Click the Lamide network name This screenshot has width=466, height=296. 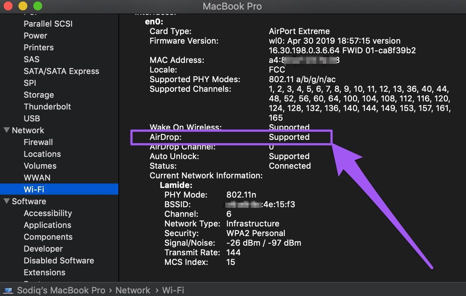pyautogui.click(x=176, y=185)
